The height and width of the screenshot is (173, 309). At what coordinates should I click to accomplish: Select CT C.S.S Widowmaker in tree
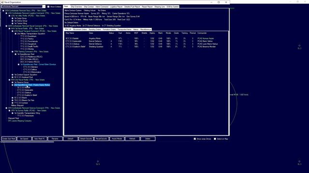pyautogui.click(x=32, y=72)
